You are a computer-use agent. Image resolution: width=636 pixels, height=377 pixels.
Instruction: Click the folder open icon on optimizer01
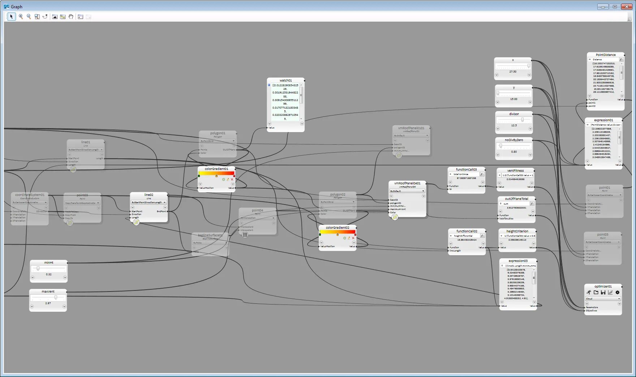[x=596, y=292]
